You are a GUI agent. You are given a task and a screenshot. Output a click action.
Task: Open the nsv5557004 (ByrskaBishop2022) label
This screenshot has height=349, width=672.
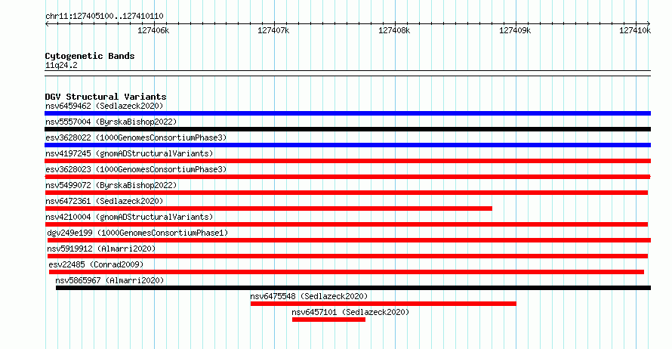coord(111,122)
